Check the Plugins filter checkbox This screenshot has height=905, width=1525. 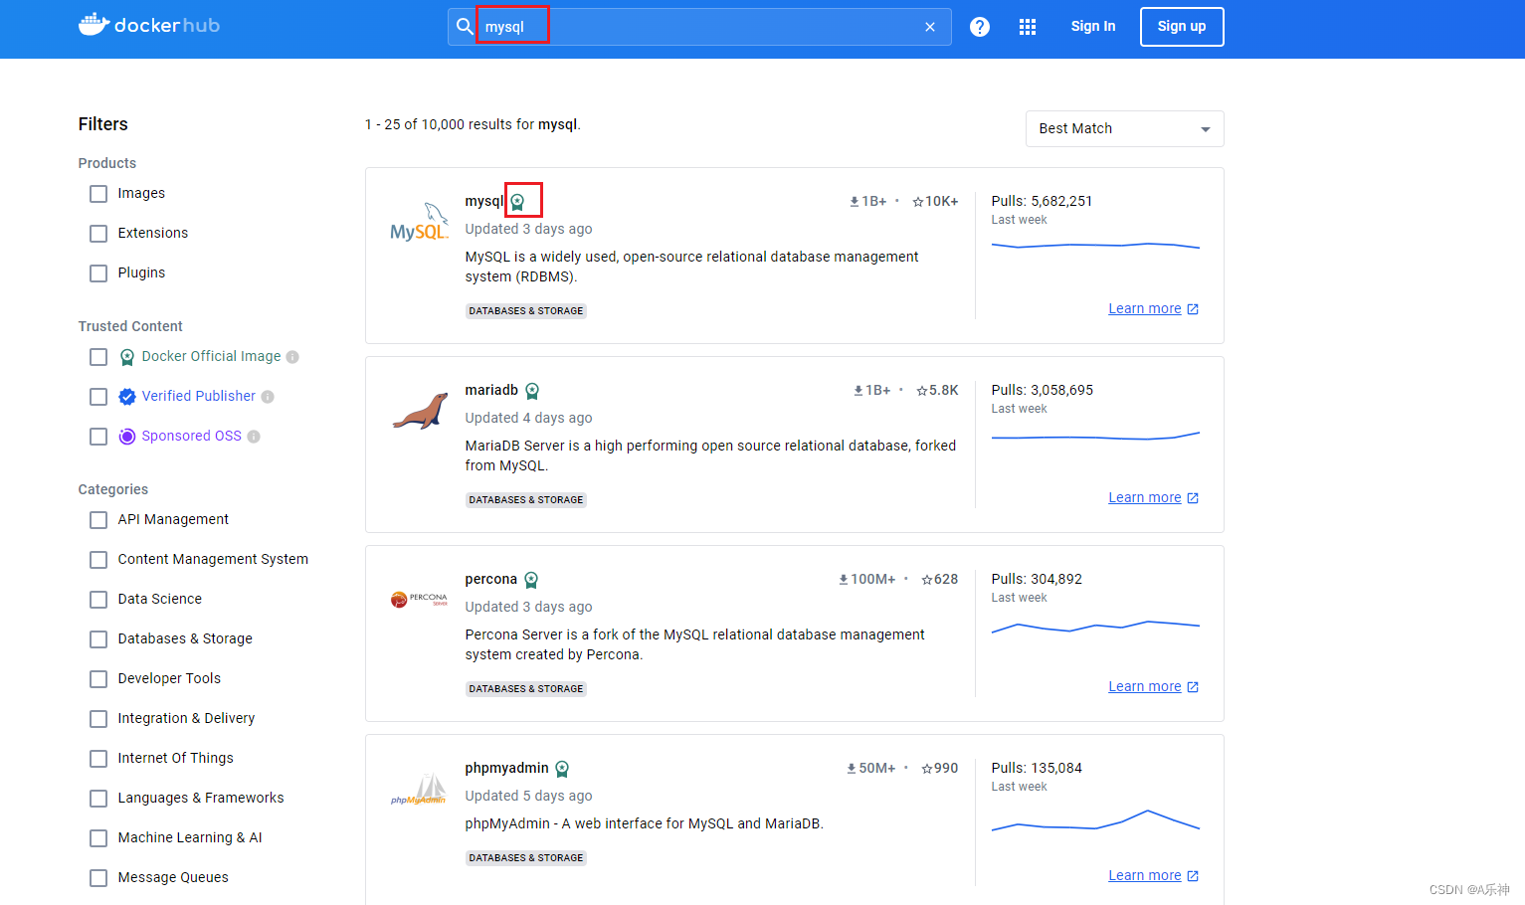point(98,273)
